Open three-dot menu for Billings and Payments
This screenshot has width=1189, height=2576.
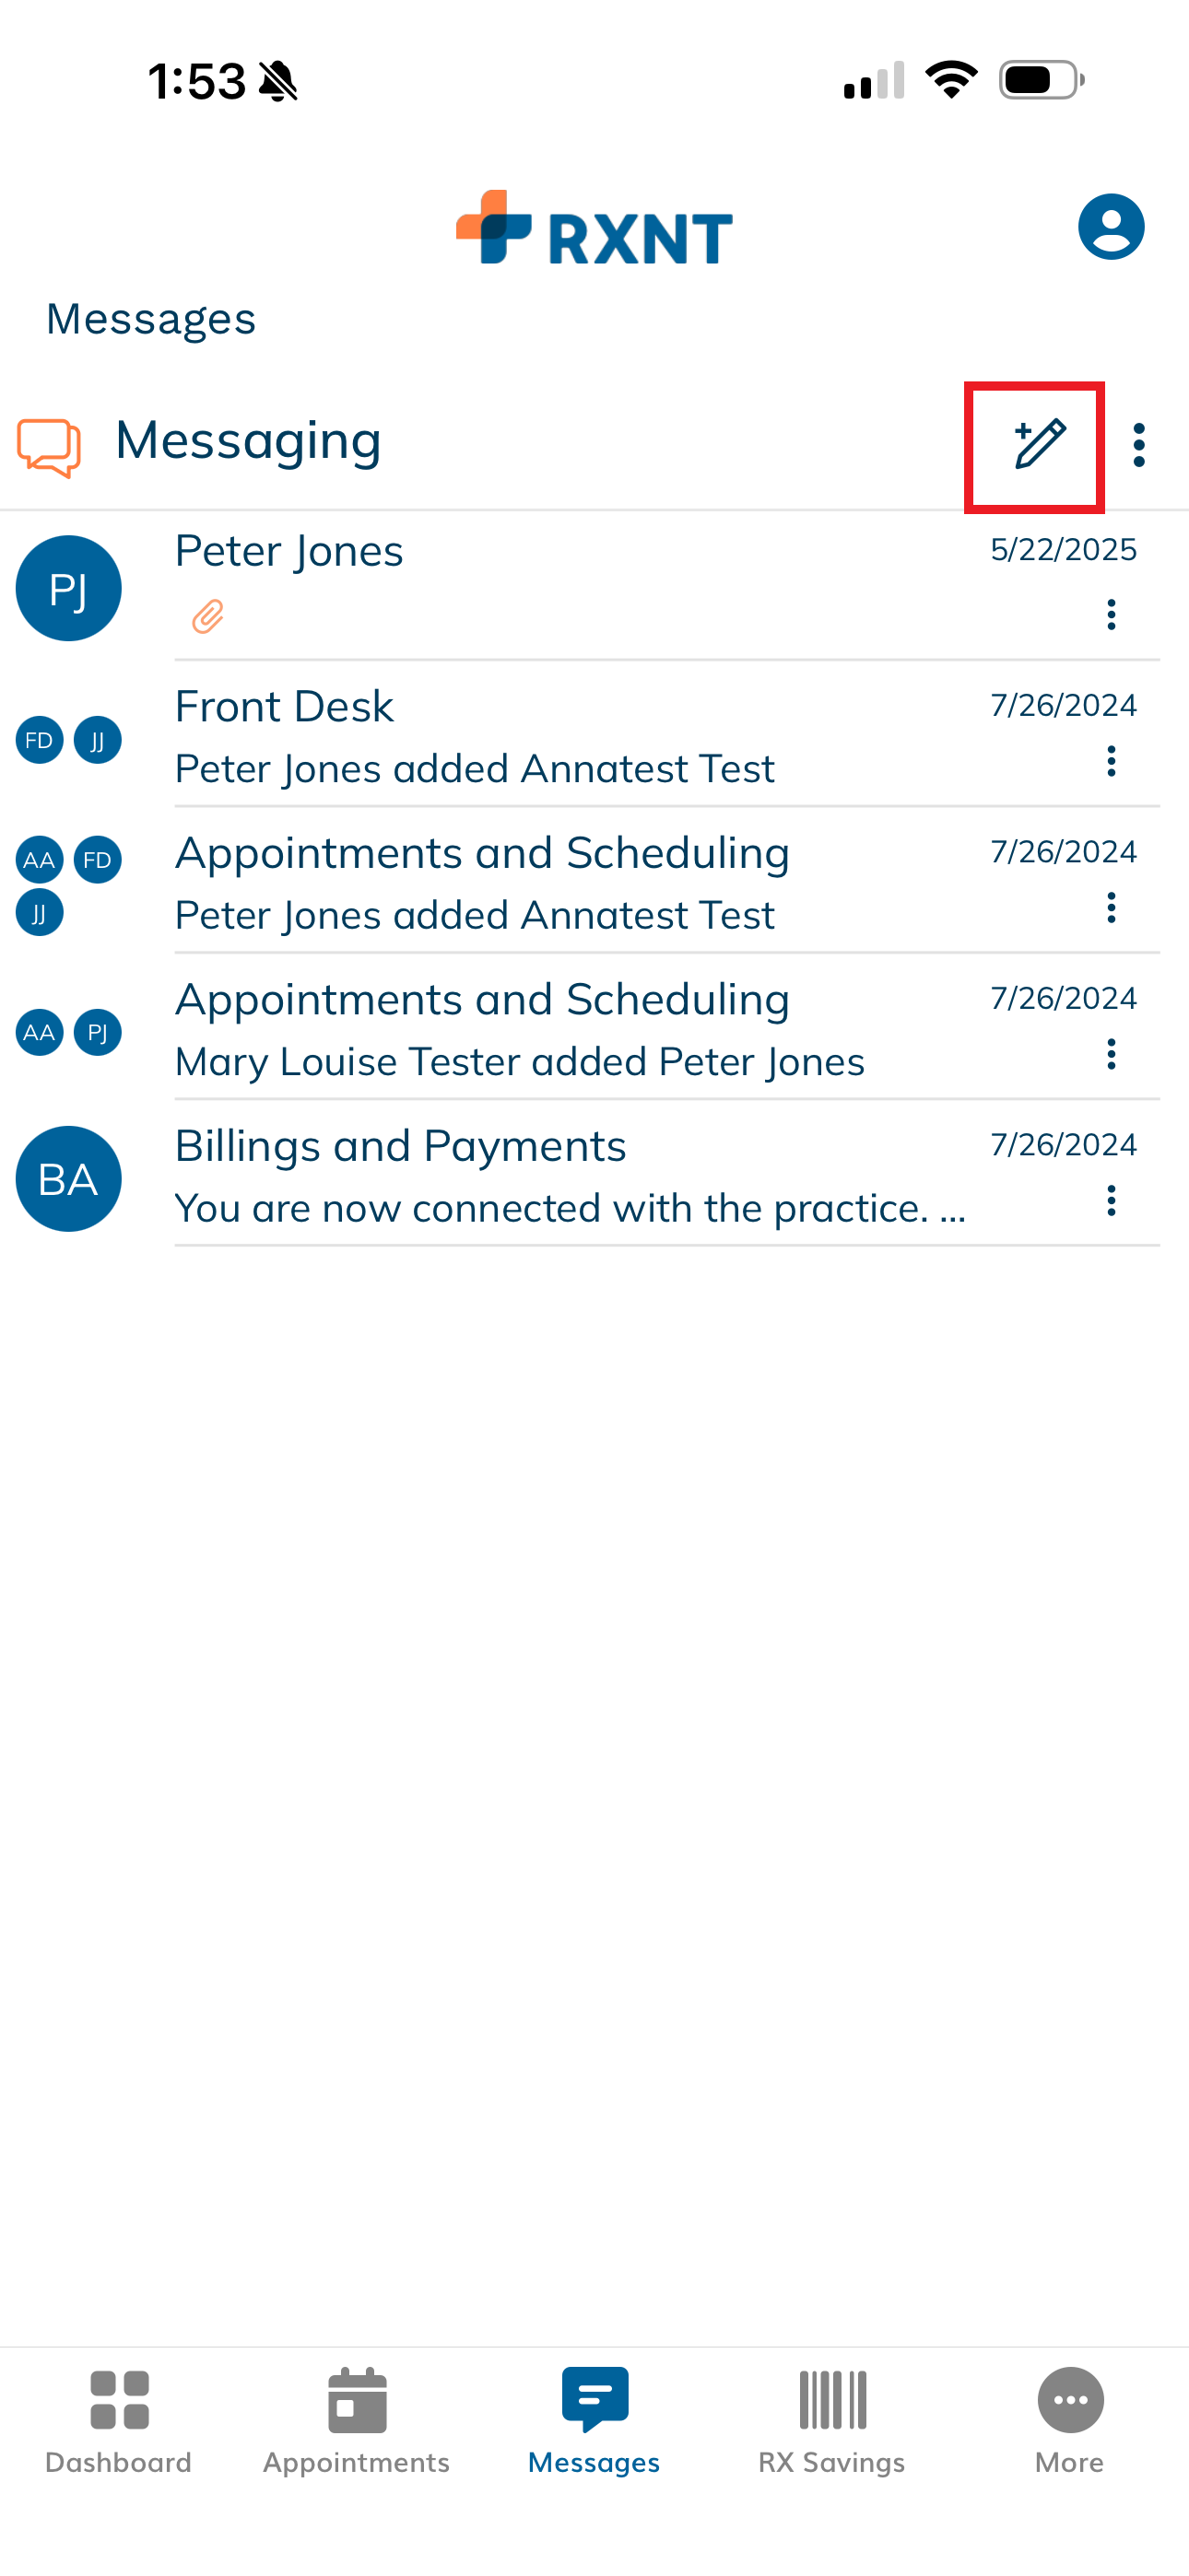click(1111, 1200)
